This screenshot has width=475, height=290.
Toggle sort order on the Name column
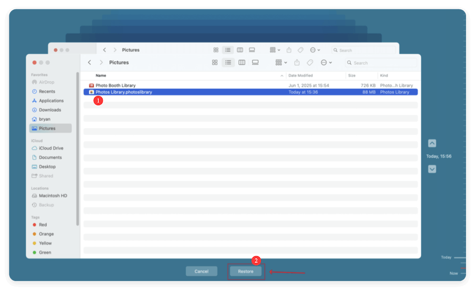coord(100,75)
